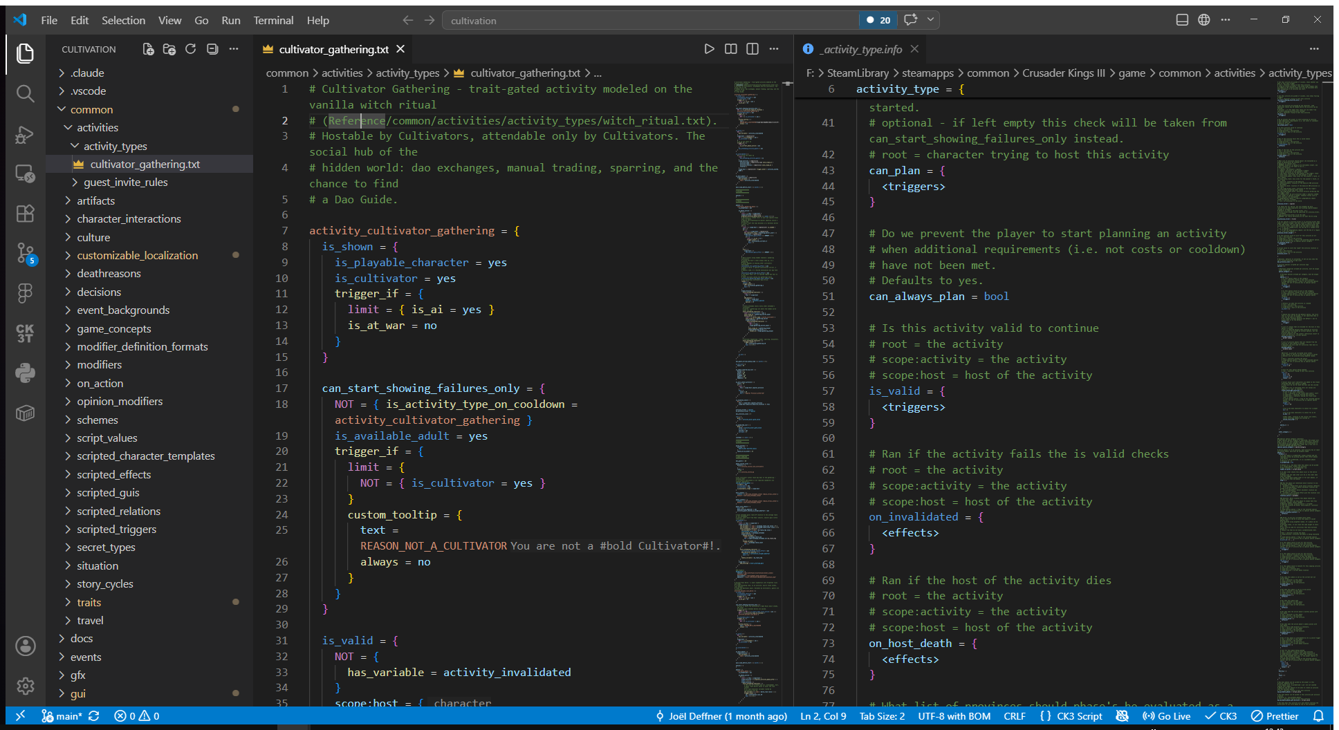Open the Accounts menu icon
Viewport: 1339px width, 730px height.
click(25, 646)
